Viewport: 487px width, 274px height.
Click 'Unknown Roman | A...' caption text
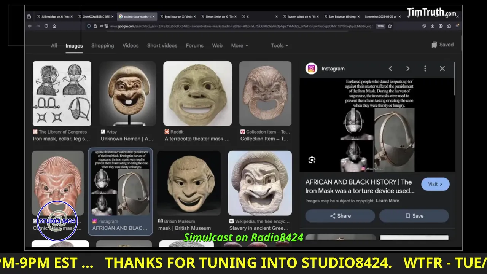pos(127,139)
